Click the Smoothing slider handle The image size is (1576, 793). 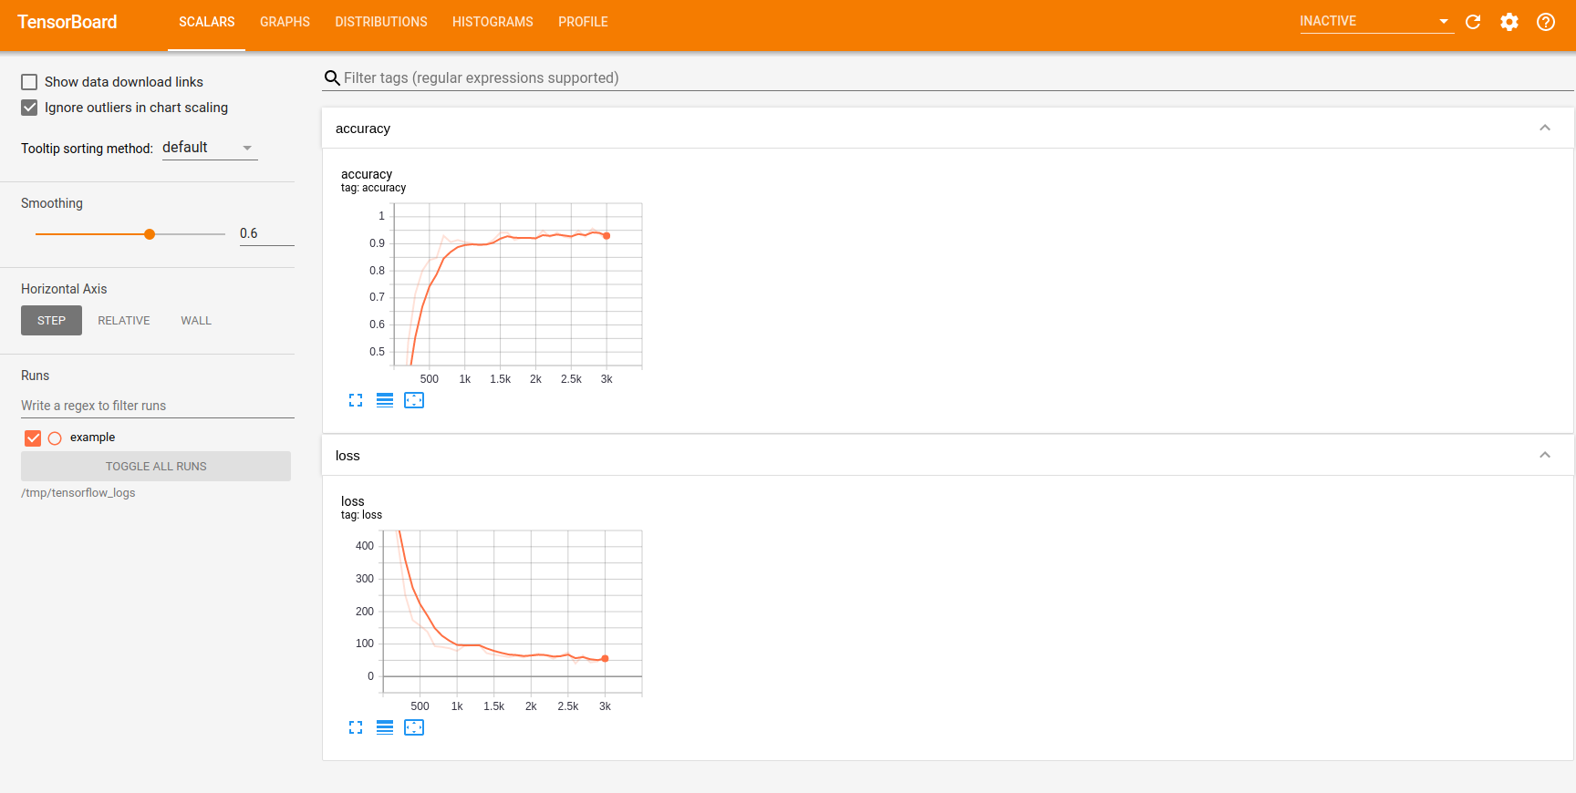pyautogui.click(x=150, y=234)
